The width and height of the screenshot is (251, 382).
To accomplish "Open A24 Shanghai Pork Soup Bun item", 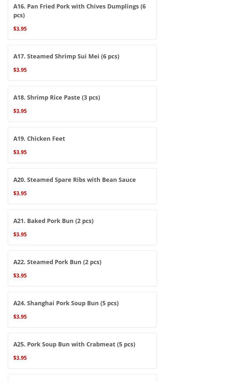I will [x=66, y=303].
